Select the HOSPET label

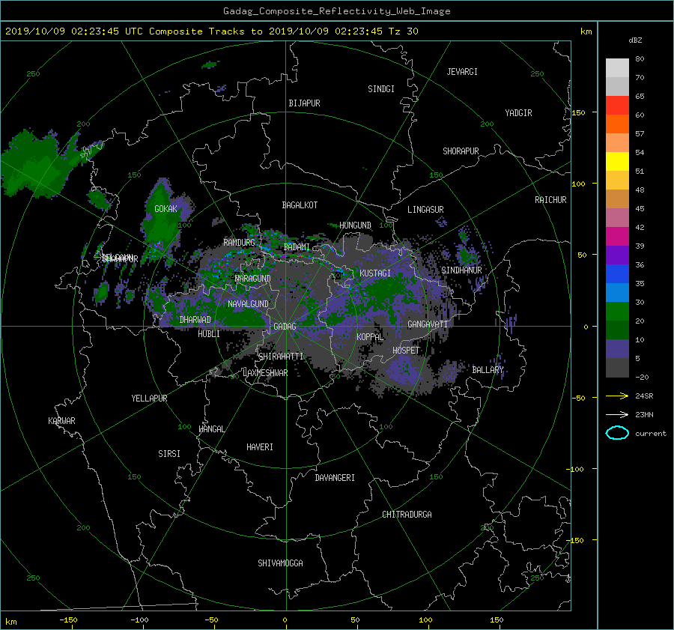406,351
